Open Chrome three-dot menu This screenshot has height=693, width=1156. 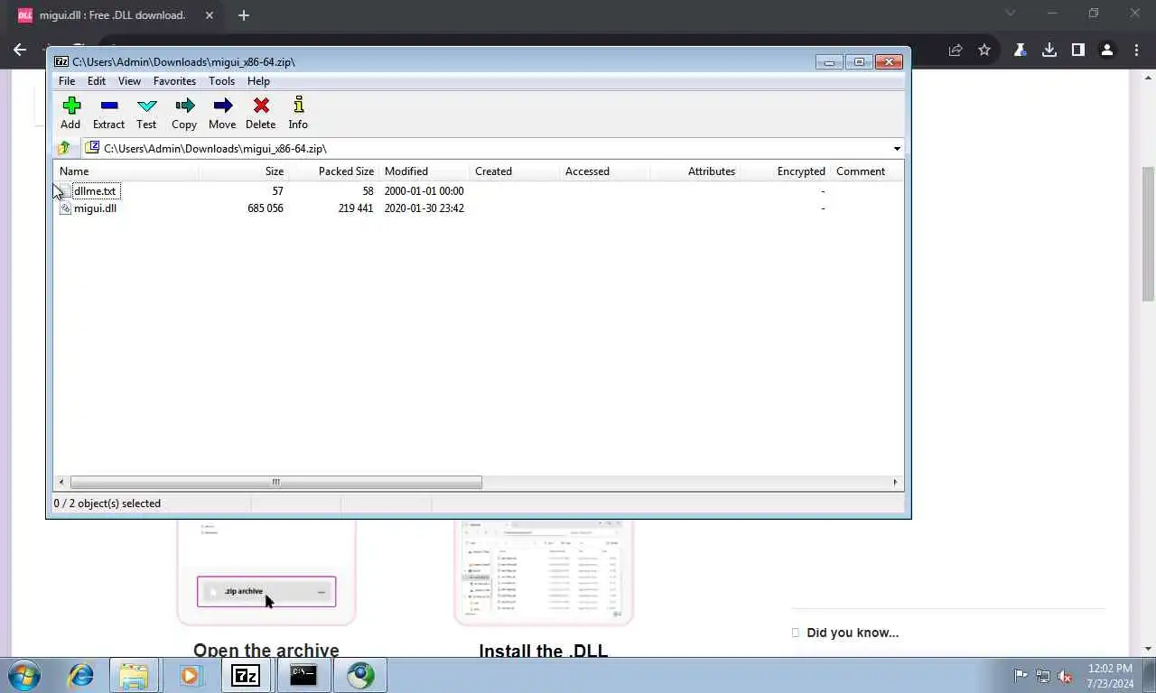[1134, 51]
